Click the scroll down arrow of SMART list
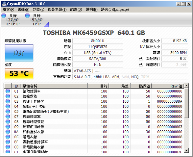This screenshot has height=157, width=193. 186,150
